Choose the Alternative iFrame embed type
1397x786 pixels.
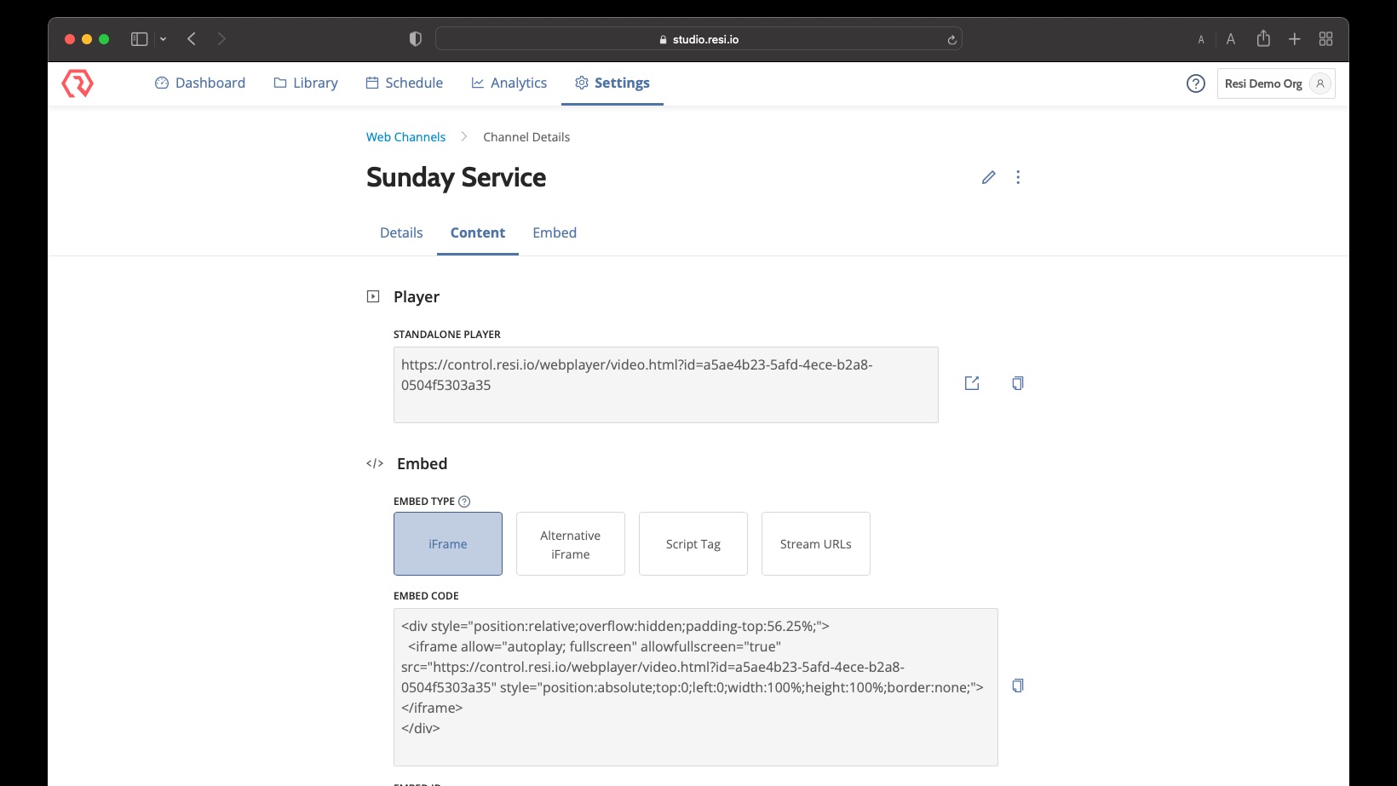coord(571,543)
